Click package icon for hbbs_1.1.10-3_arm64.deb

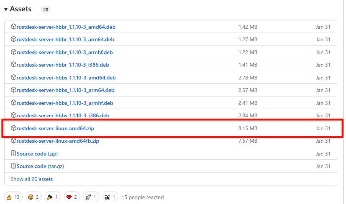13,90
